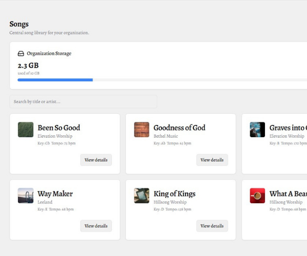The width and height of the screenshot is (307, 256).
Task: Open the What A Beautiful Name cover thumbnail
Action: (x=257, y=196)
